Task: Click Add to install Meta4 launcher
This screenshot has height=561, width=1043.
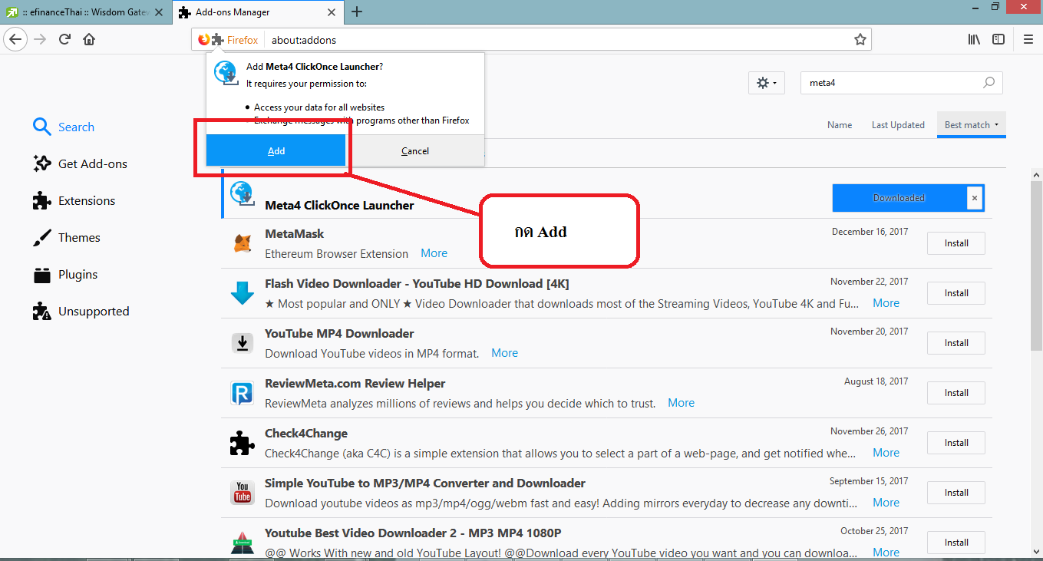Action: (x=276, y=151)
